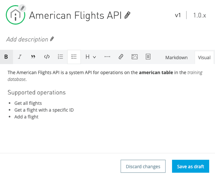The width and height of the screenshot is (215, 175).
Task: Toggle the bulleted list button
Action: click(x=74, y=57)
